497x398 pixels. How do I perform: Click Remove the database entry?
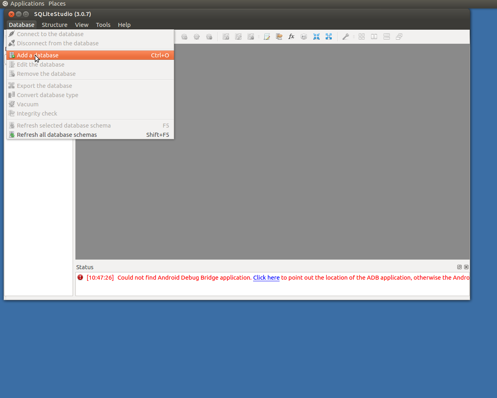[x=90, y=74]
